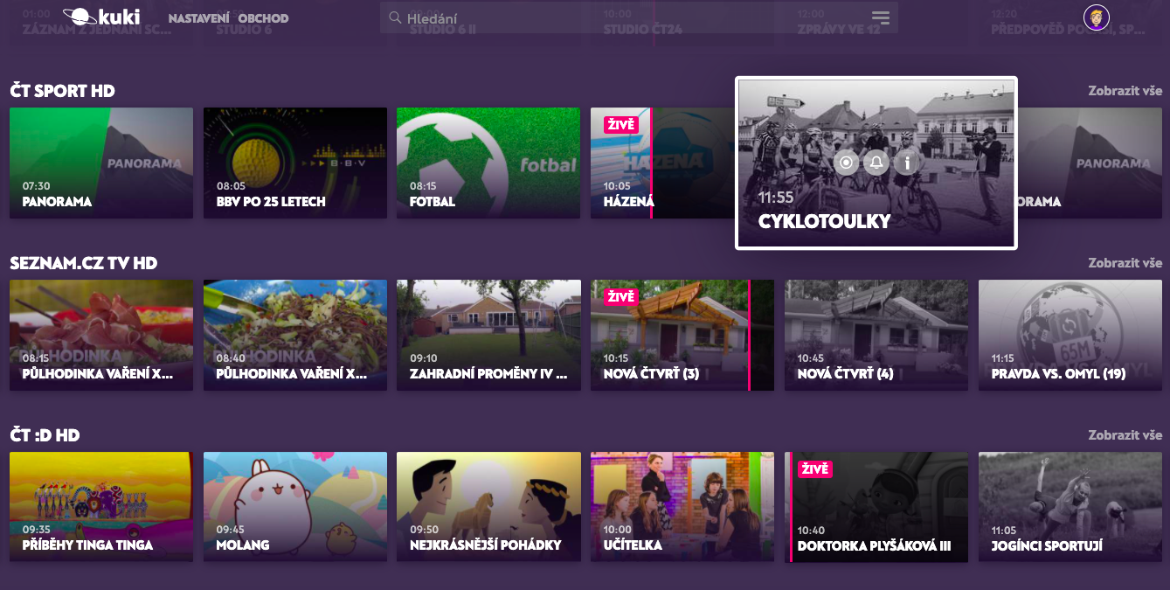
Task: Play Nejkrásnější pohádky
Action: pos(488,507)
